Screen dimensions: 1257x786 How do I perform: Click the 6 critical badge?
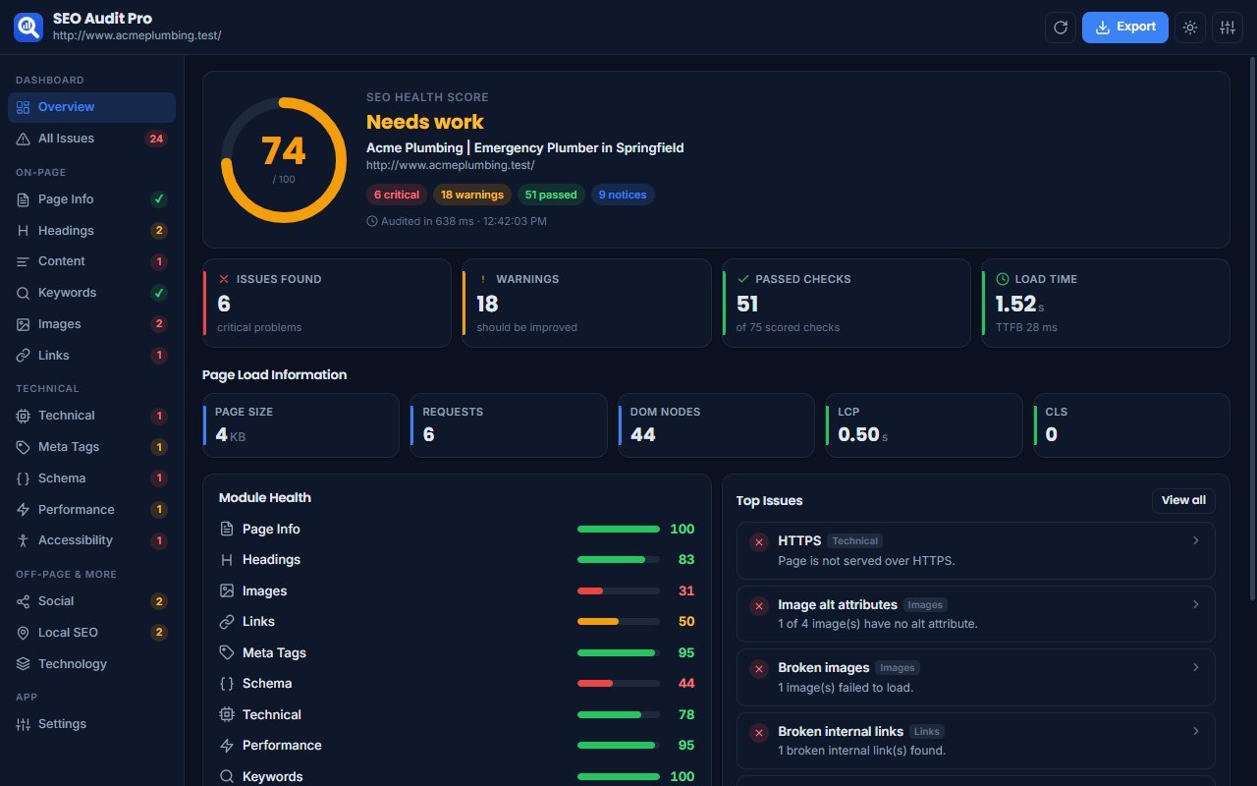click(397, 195)
